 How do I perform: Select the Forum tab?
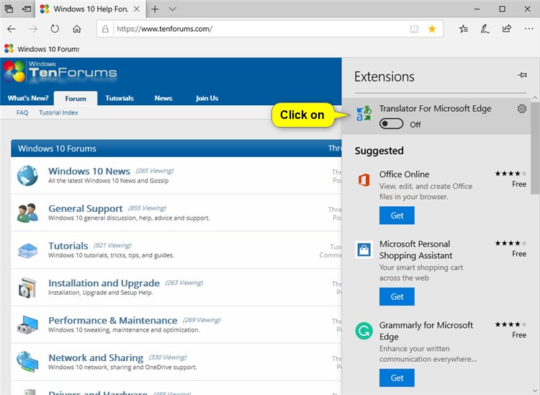76,99
